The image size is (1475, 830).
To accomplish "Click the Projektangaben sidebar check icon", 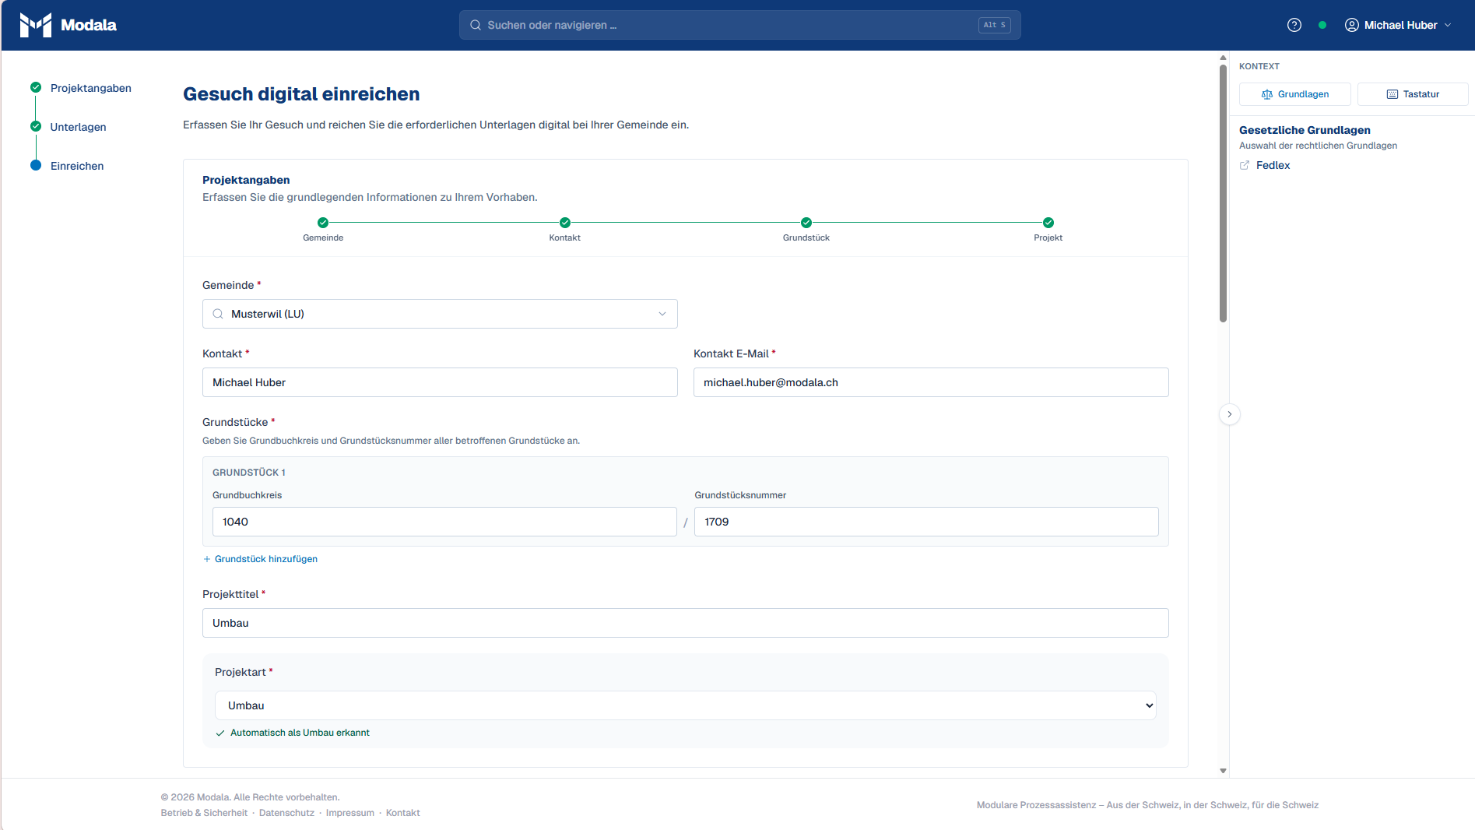I will (x=36, y=87).
